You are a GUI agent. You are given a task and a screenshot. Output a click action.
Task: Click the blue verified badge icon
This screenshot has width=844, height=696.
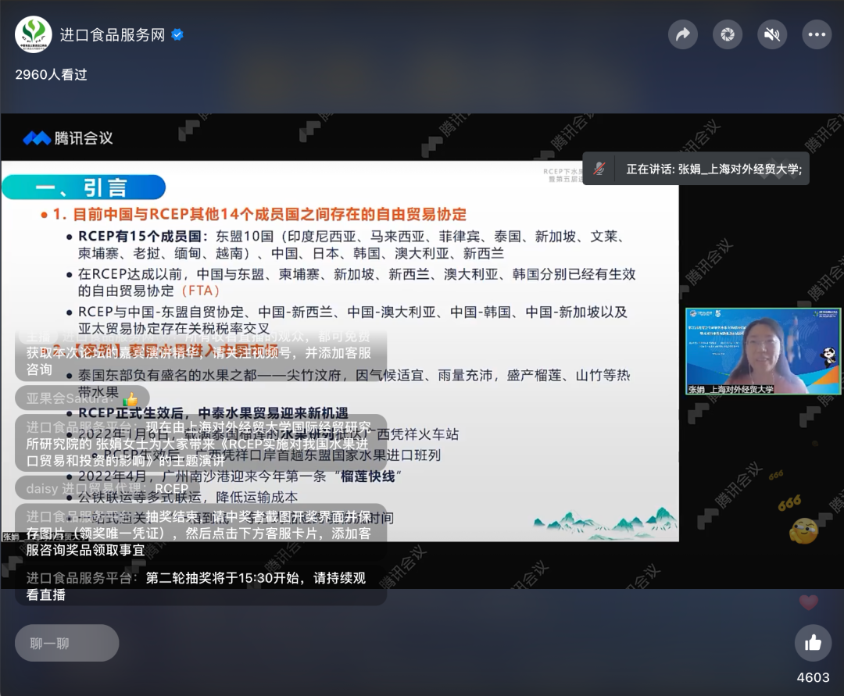click(177, 35)
